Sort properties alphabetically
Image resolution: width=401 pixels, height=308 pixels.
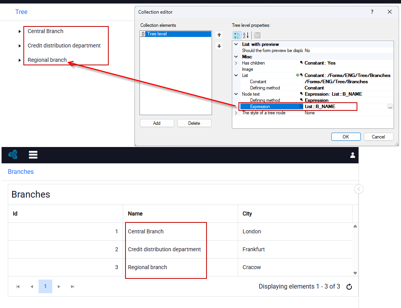(x=246, y=35)
